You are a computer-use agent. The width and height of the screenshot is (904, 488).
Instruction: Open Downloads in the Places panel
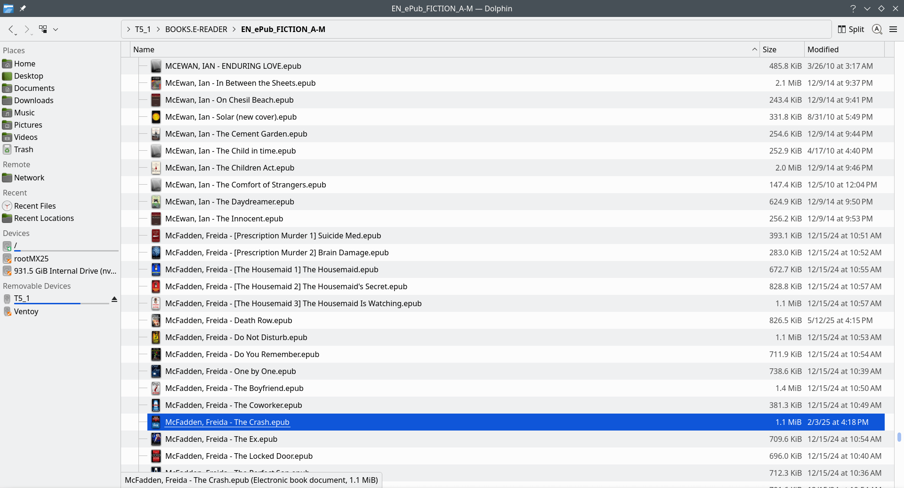pos(33,100)
